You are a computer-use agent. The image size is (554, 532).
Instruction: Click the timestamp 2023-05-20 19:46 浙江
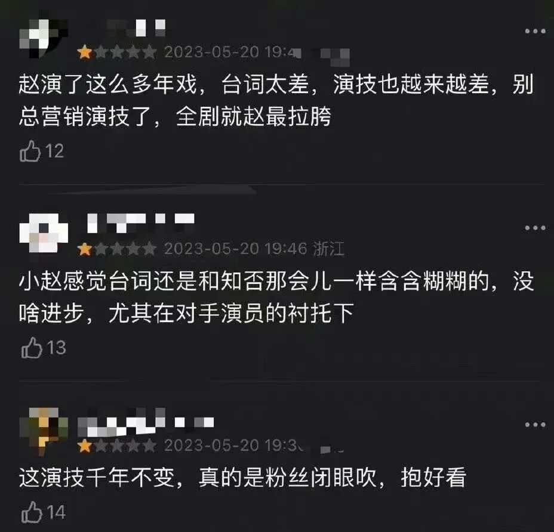pos(254,249)
